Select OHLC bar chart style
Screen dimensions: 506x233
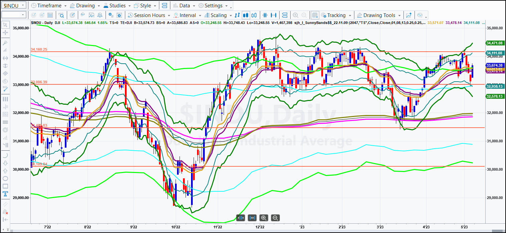(x=237, y=15)
